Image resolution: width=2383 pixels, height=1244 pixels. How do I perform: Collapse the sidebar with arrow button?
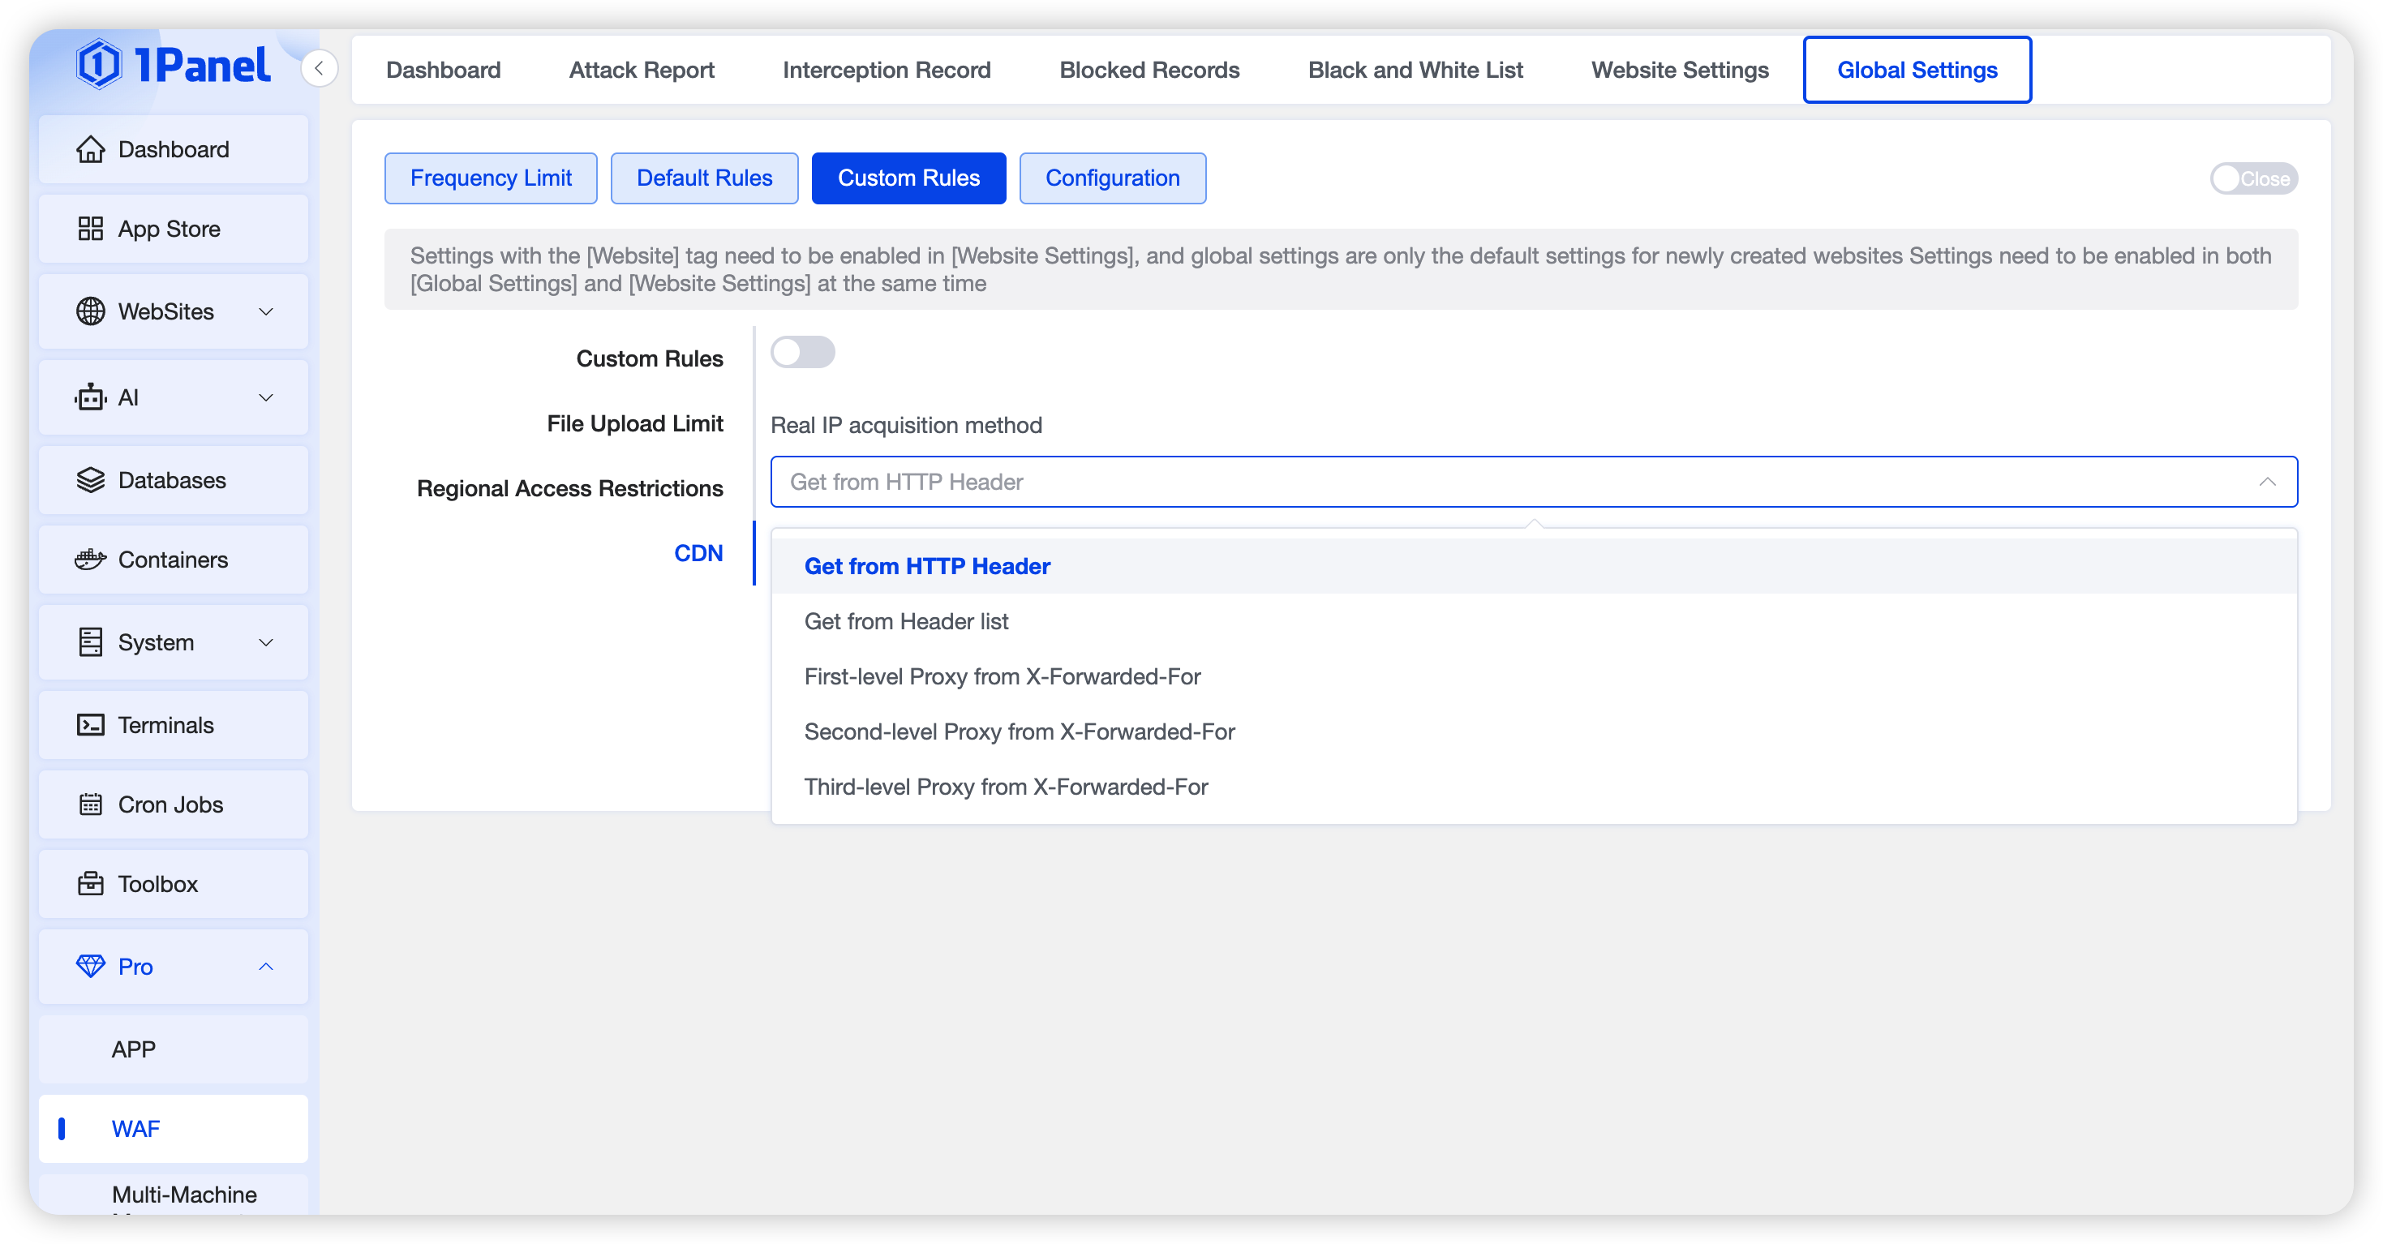[319, 68]
